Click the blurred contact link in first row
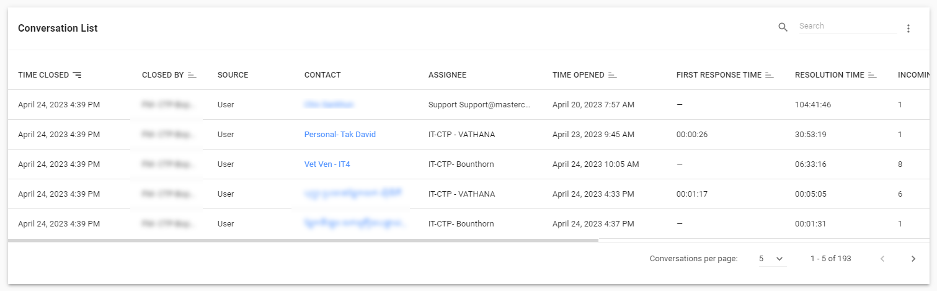The width and height of the screenshot is (937, 291). [x=329, y=105]
